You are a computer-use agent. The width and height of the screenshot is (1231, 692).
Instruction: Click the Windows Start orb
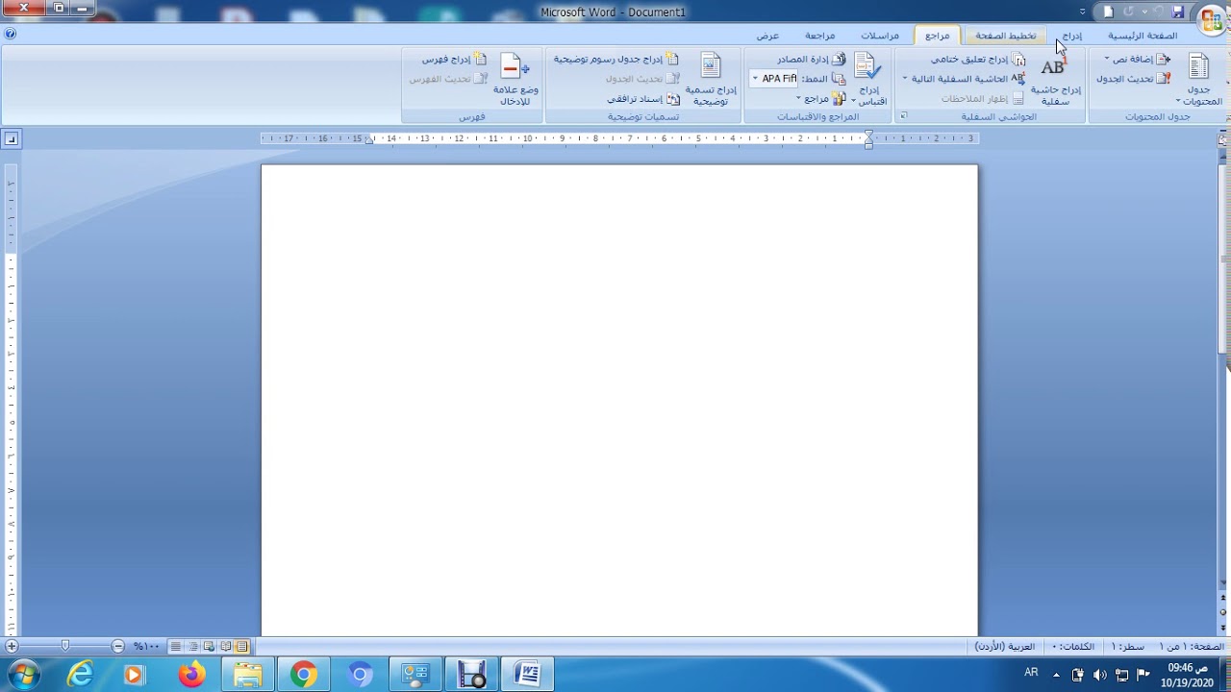tap(25, 675)
